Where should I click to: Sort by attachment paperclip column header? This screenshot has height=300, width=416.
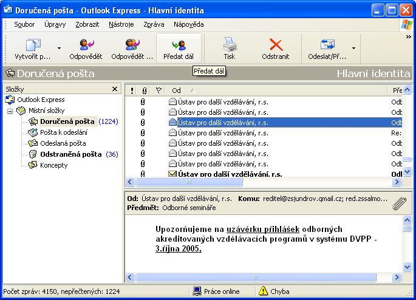[x=144, y=90]
